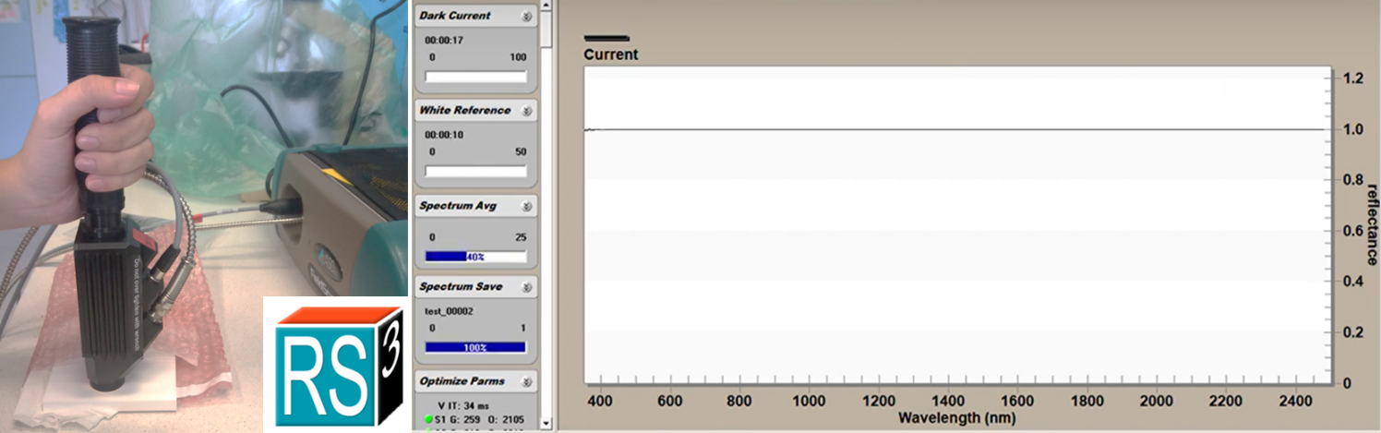
Task: Collapse the Dark Current panel
Action: 526,17
